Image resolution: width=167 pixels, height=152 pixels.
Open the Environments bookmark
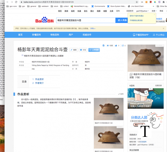coord(98,6)
